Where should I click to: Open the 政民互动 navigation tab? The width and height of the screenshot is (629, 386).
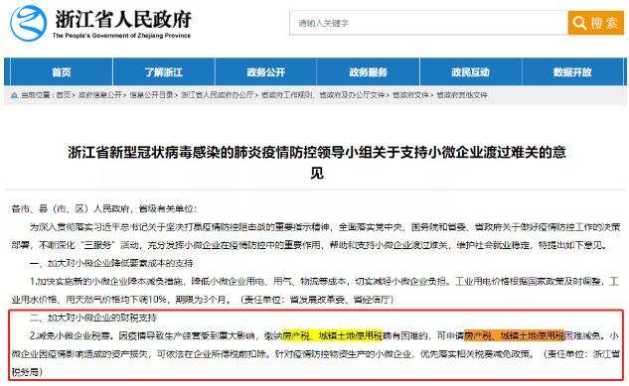pyautogui.click(x=470, y=72)
